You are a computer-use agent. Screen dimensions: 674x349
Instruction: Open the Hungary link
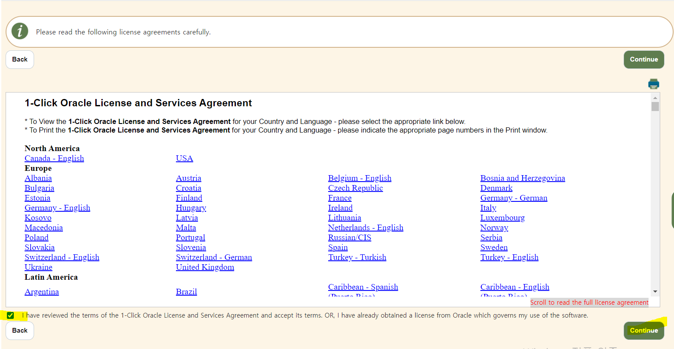(191, 208)
